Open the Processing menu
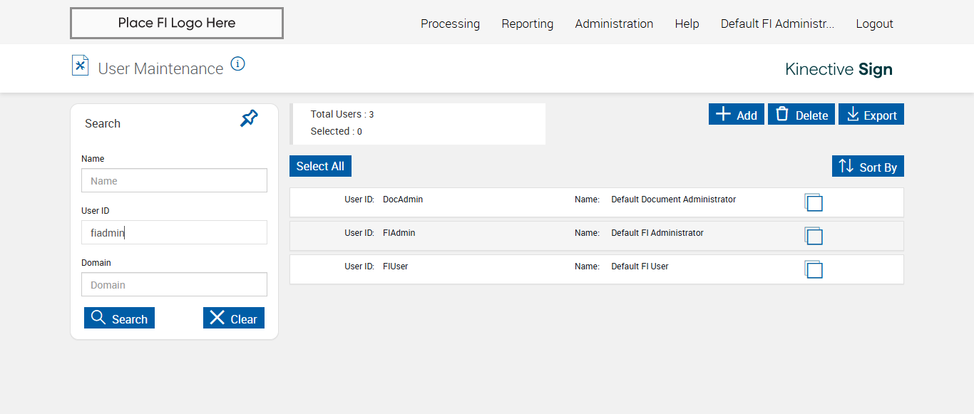 coord(450,24)
